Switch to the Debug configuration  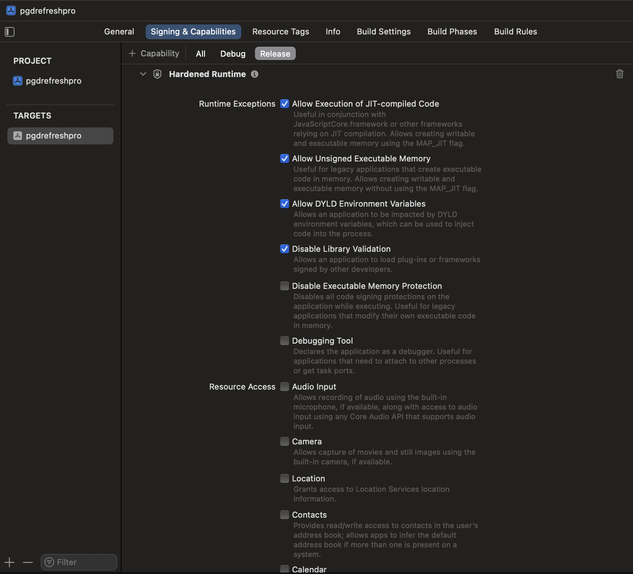[x=233, y=54]
